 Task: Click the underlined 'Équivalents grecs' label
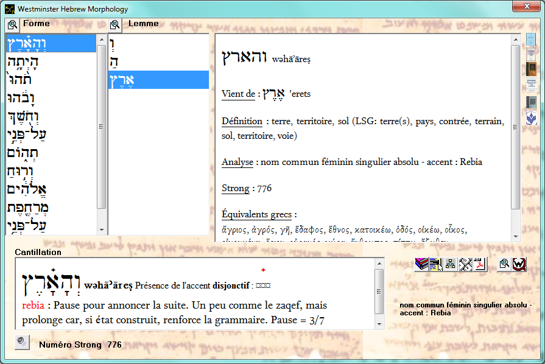tap(256, 214)
